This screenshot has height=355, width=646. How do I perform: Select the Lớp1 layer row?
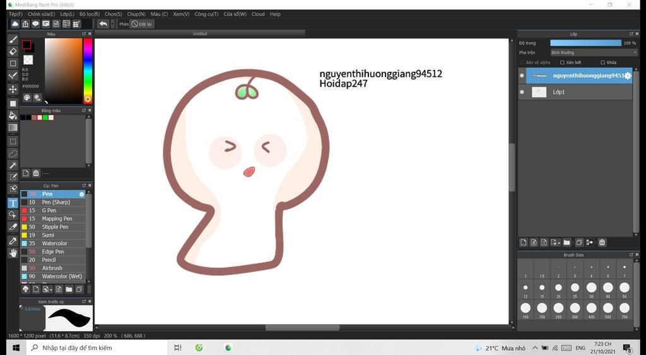[575, 92]
